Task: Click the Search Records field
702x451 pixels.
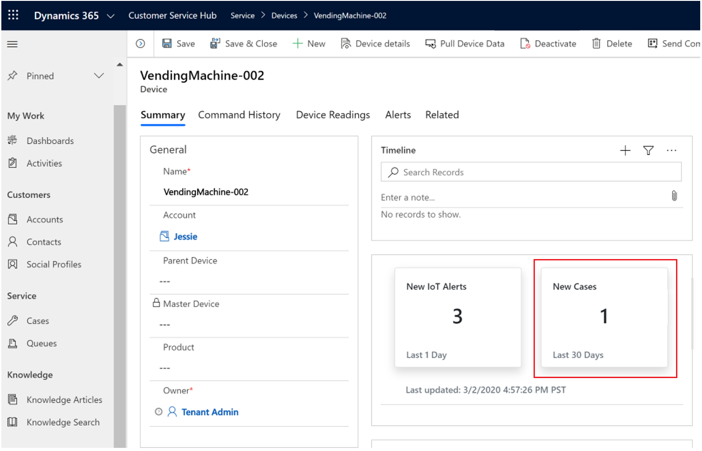Action: click(531, 172)
